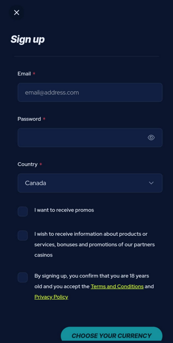The height and width of the screenshot is (343, 173).
Task: Show password using the eye icon
Action: (151, 137)
